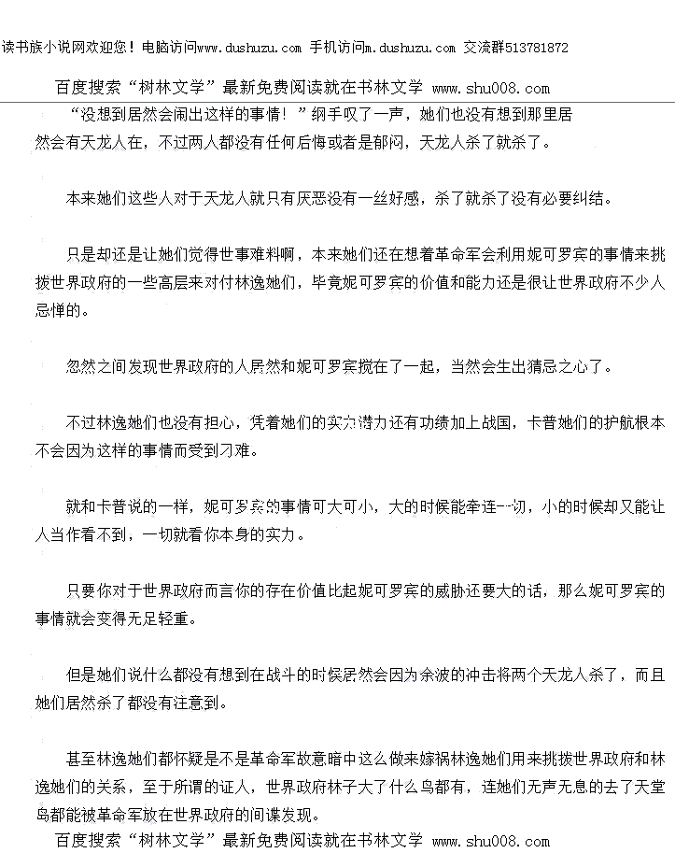The height and width of the screenshot is (853, 675).
Task: Click the paragraph beginning 本来她们这些人对于天龙人
Action: pos(338,199)
